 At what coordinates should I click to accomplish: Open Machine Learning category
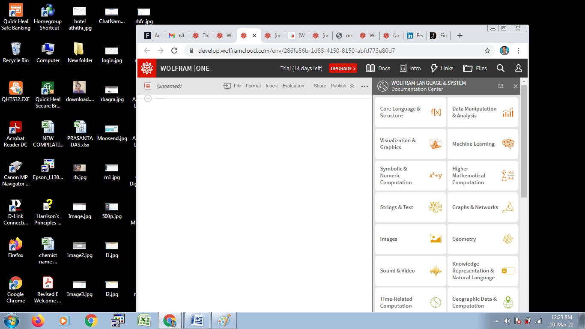tap(483, 144)
